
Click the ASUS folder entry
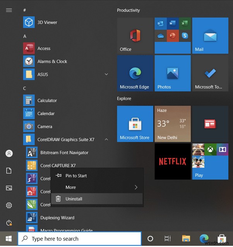pos(66,74)
